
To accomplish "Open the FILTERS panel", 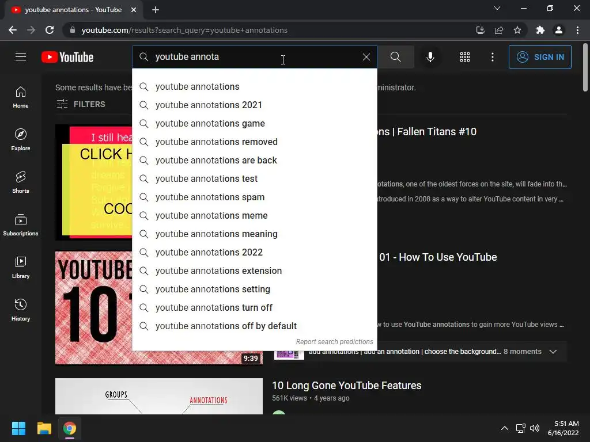I will click(x=81, y=104).
